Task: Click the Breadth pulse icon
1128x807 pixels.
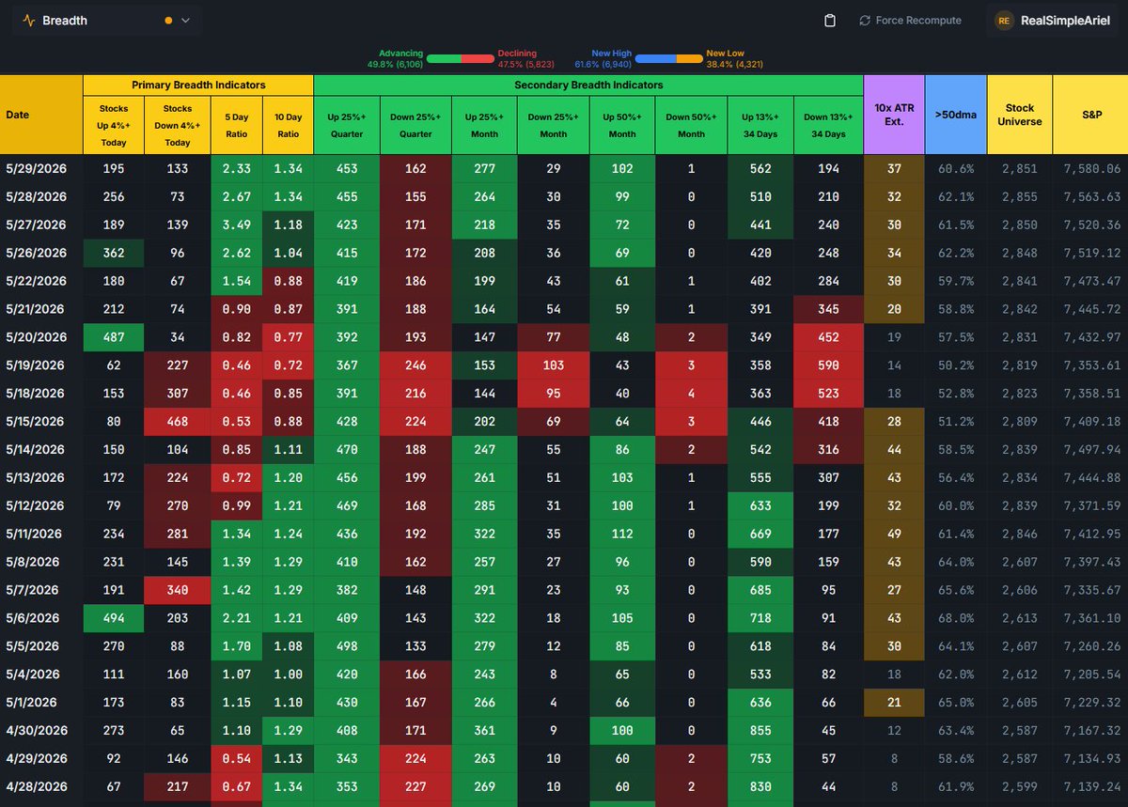Action: pyautogui.click(x=29, y=20)
